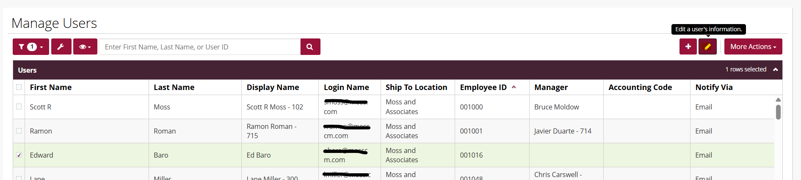Click the scrollbar up arrow

point(778,100)
